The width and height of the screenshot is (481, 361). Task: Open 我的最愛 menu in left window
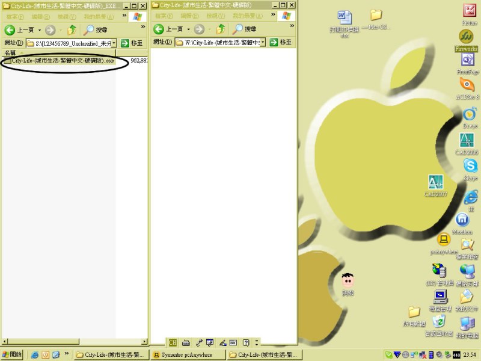coord(99,17)
